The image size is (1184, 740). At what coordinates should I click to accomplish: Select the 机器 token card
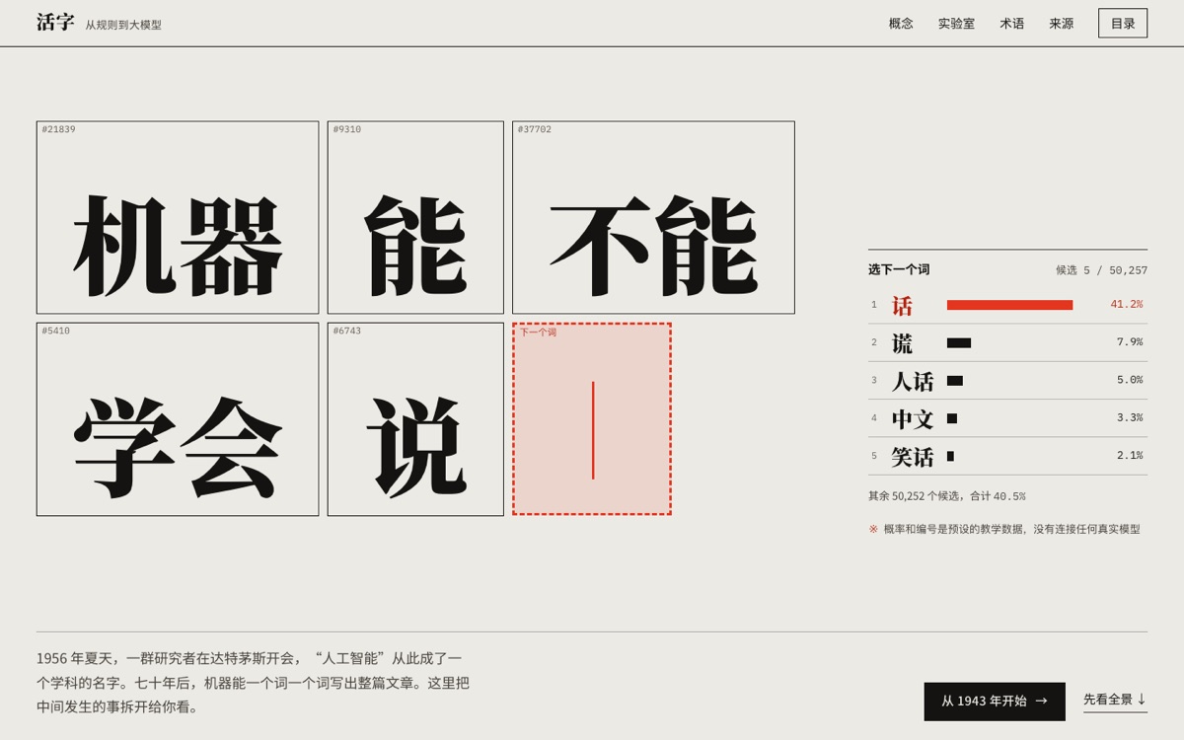point(178,218)
